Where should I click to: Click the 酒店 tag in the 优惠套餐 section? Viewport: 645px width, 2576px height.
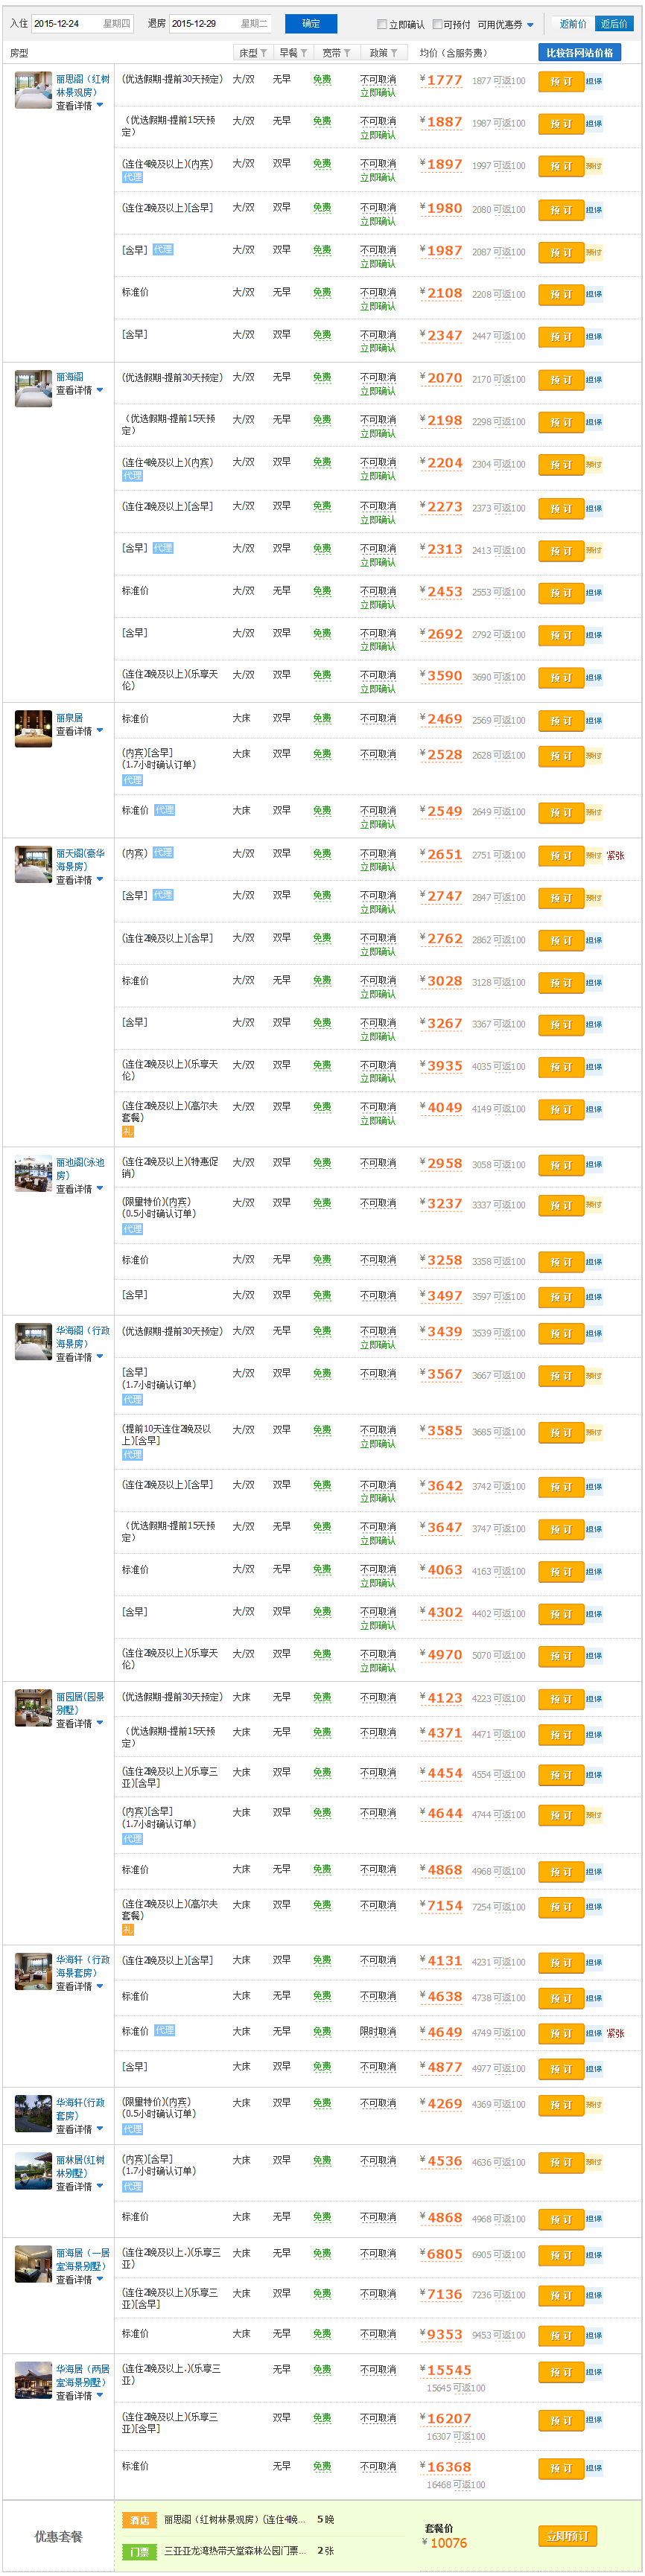point(139,2520)
